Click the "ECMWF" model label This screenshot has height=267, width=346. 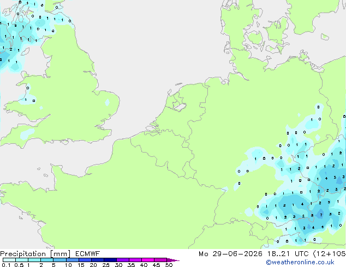(88, 254)
